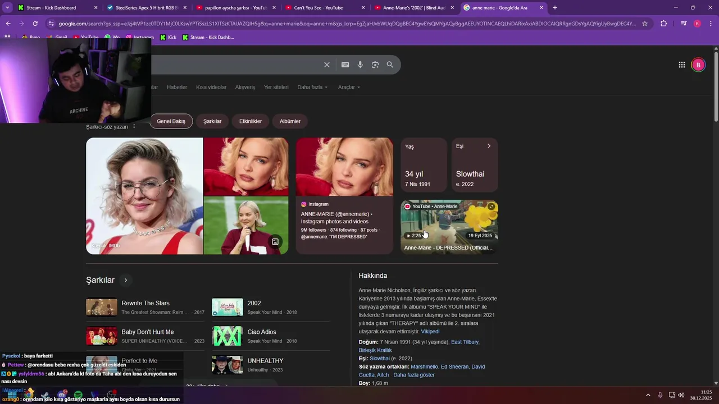719x404 pixels.
Task: Open the Google apps grid
Action: point(681,65)
